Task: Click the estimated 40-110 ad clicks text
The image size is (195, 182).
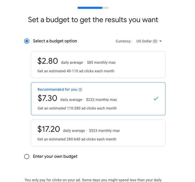Action: 76,71
